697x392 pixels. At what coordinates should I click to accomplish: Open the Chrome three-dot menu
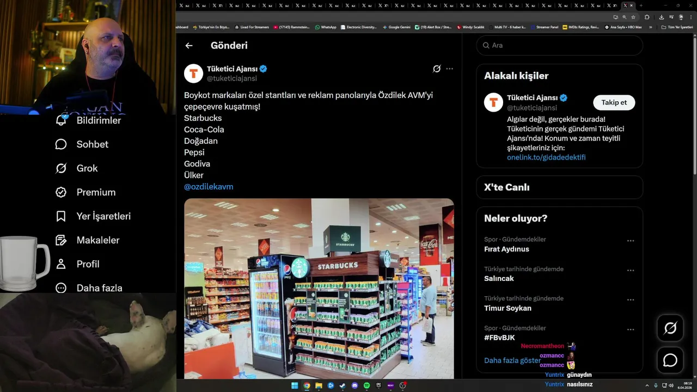691,17
